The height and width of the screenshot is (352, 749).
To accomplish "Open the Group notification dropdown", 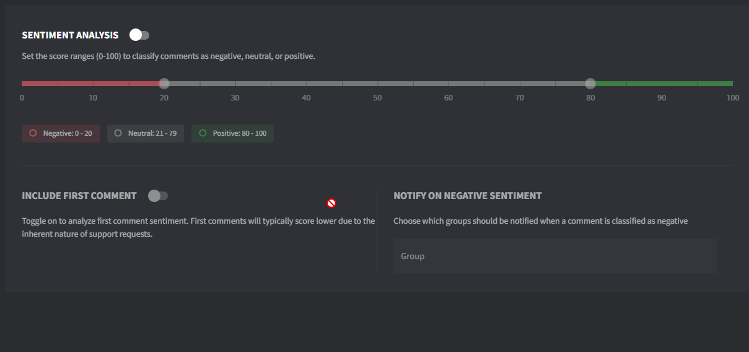I will coord(554,256).
